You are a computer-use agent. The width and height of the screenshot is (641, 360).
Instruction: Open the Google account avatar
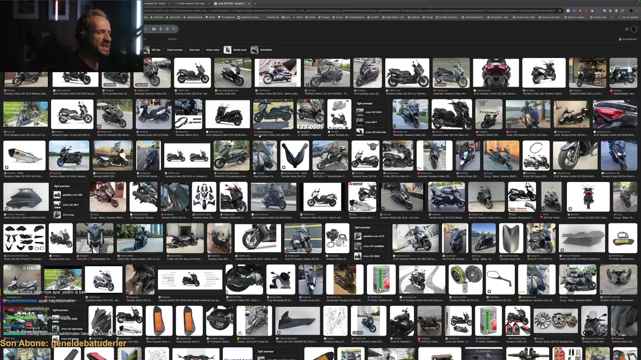634,29
